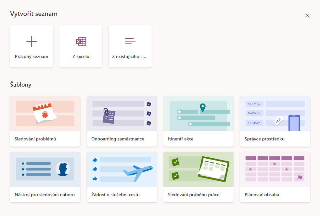Select Sledování průběhu práce template title

(194, 195)
